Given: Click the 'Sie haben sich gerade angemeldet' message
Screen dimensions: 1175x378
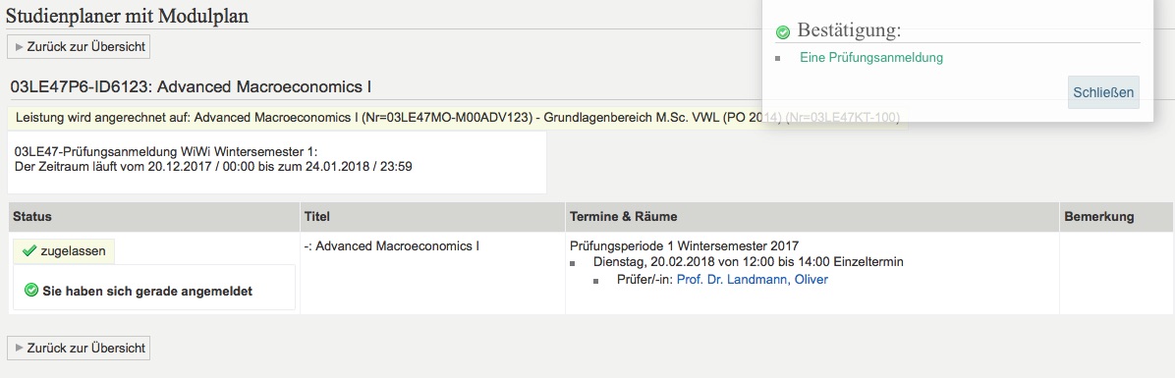Looking at the screenshot, I should pos(147,292).
